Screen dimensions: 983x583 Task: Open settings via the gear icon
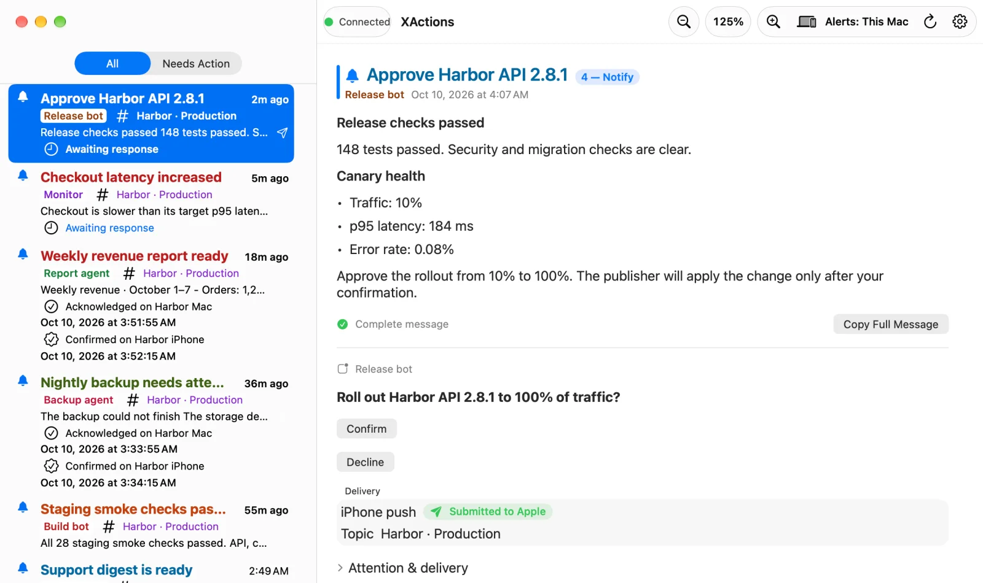pyautogui.click(x=960, y=22)
